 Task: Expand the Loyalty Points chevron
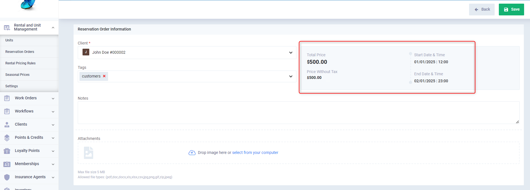pyautogui.click(x=53, y=151)
